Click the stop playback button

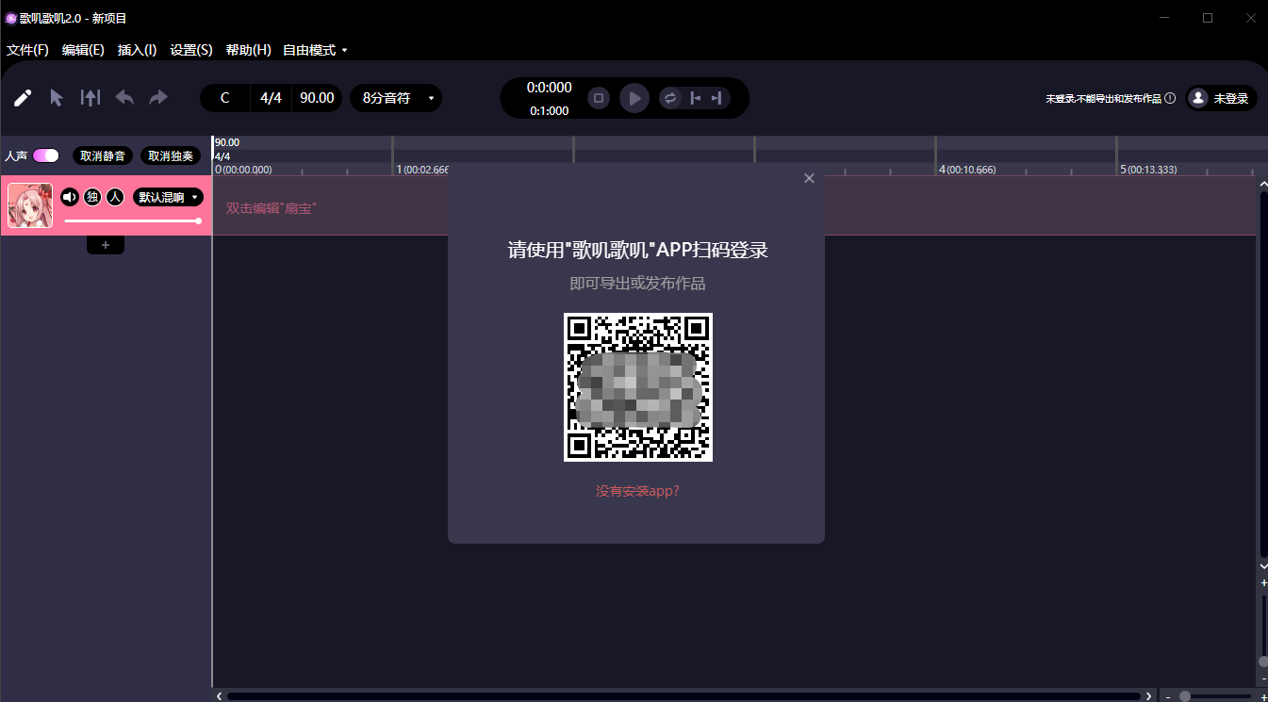(x=599, y=98)
